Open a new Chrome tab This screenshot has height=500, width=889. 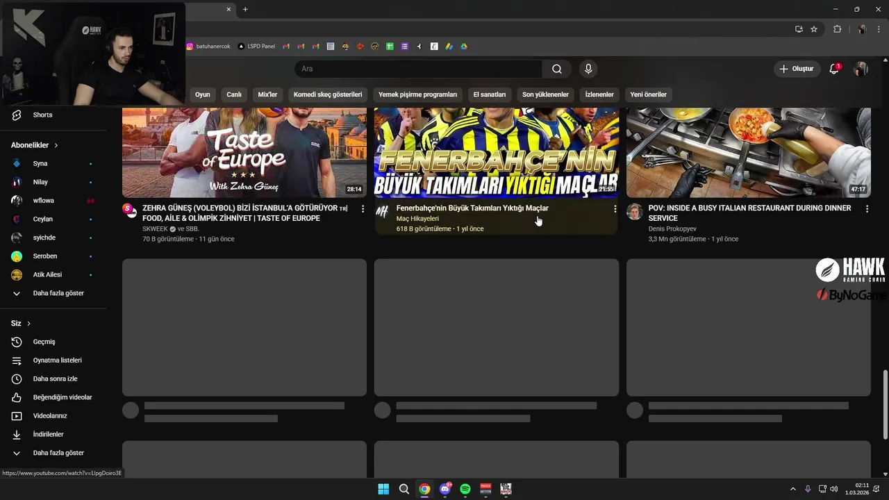[245, 9]
